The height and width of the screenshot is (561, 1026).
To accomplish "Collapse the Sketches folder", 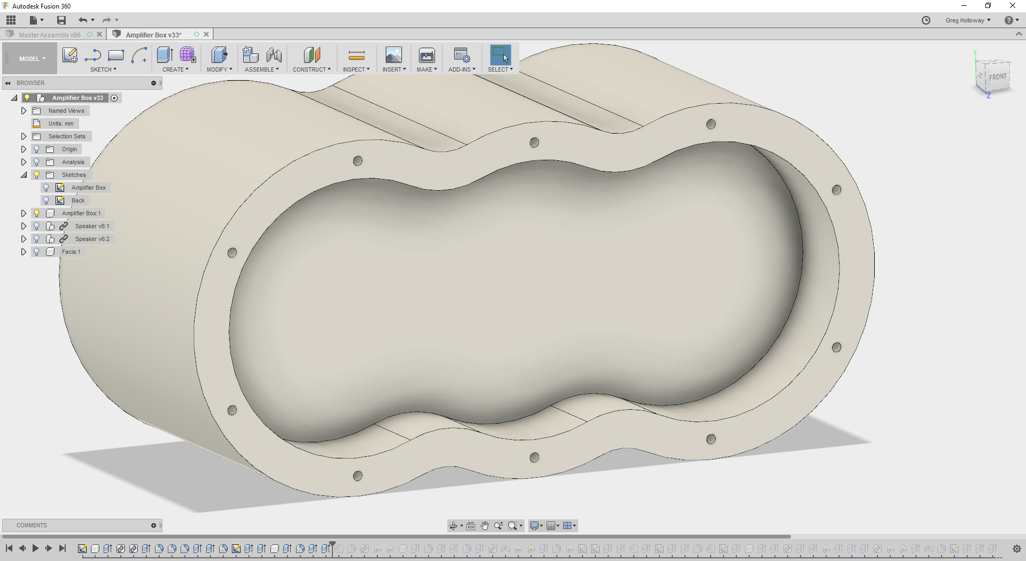I will pos(24,175).
